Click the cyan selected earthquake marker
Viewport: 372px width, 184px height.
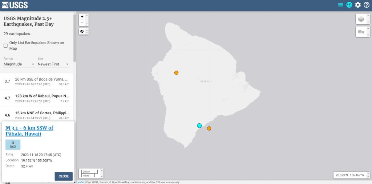click(x=199, y=126)
